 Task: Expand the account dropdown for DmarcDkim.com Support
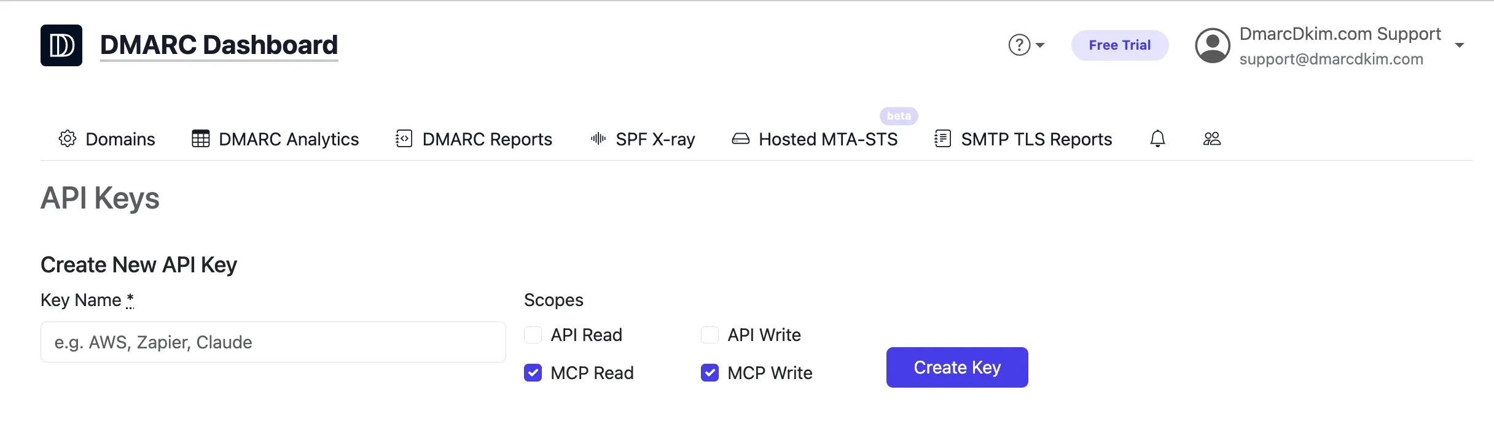pos(1460,45)
